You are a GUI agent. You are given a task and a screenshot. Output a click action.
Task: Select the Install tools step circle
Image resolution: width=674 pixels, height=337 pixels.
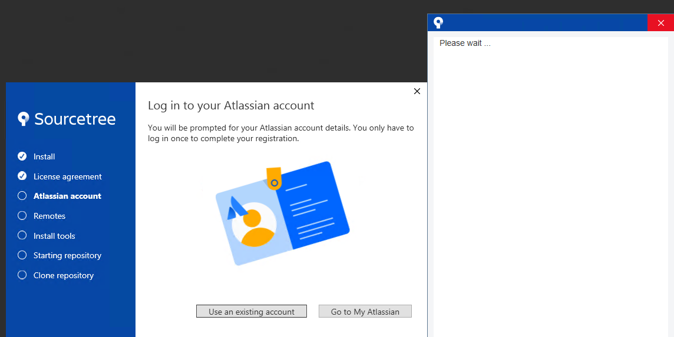[x=22, y=235]
